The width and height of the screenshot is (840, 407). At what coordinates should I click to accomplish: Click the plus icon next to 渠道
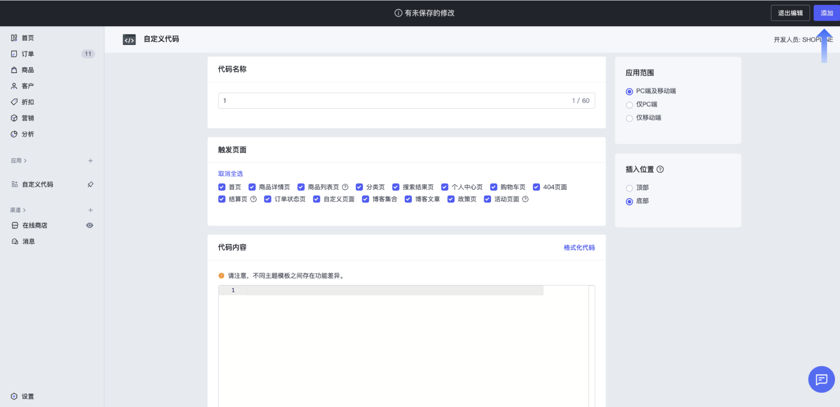(x=90, y=210)
